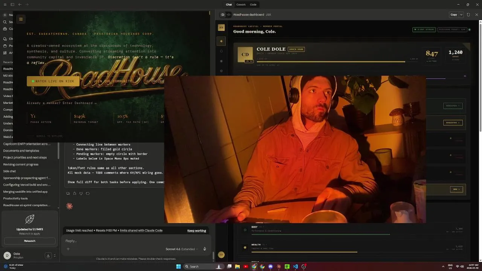Click the first Register button in dashboard
The image size is (482, 271).
pyautogui.click(x=453, y=106)
